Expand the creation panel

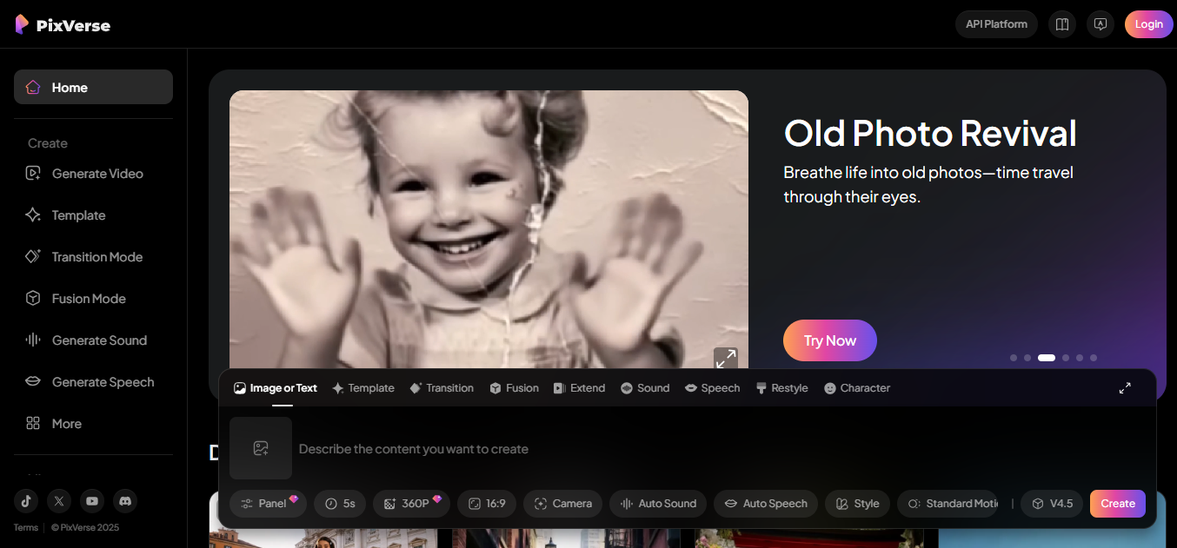click(x=1125, y=388)
